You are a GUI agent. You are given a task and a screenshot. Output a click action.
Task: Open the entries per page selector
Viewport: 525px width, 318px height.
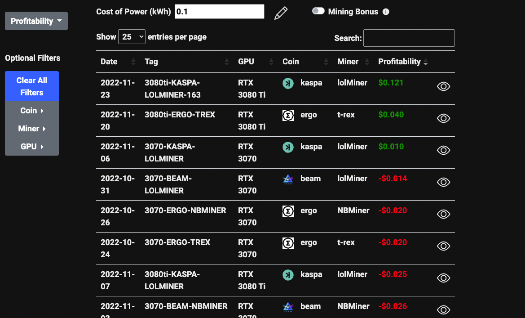[132, 37]
